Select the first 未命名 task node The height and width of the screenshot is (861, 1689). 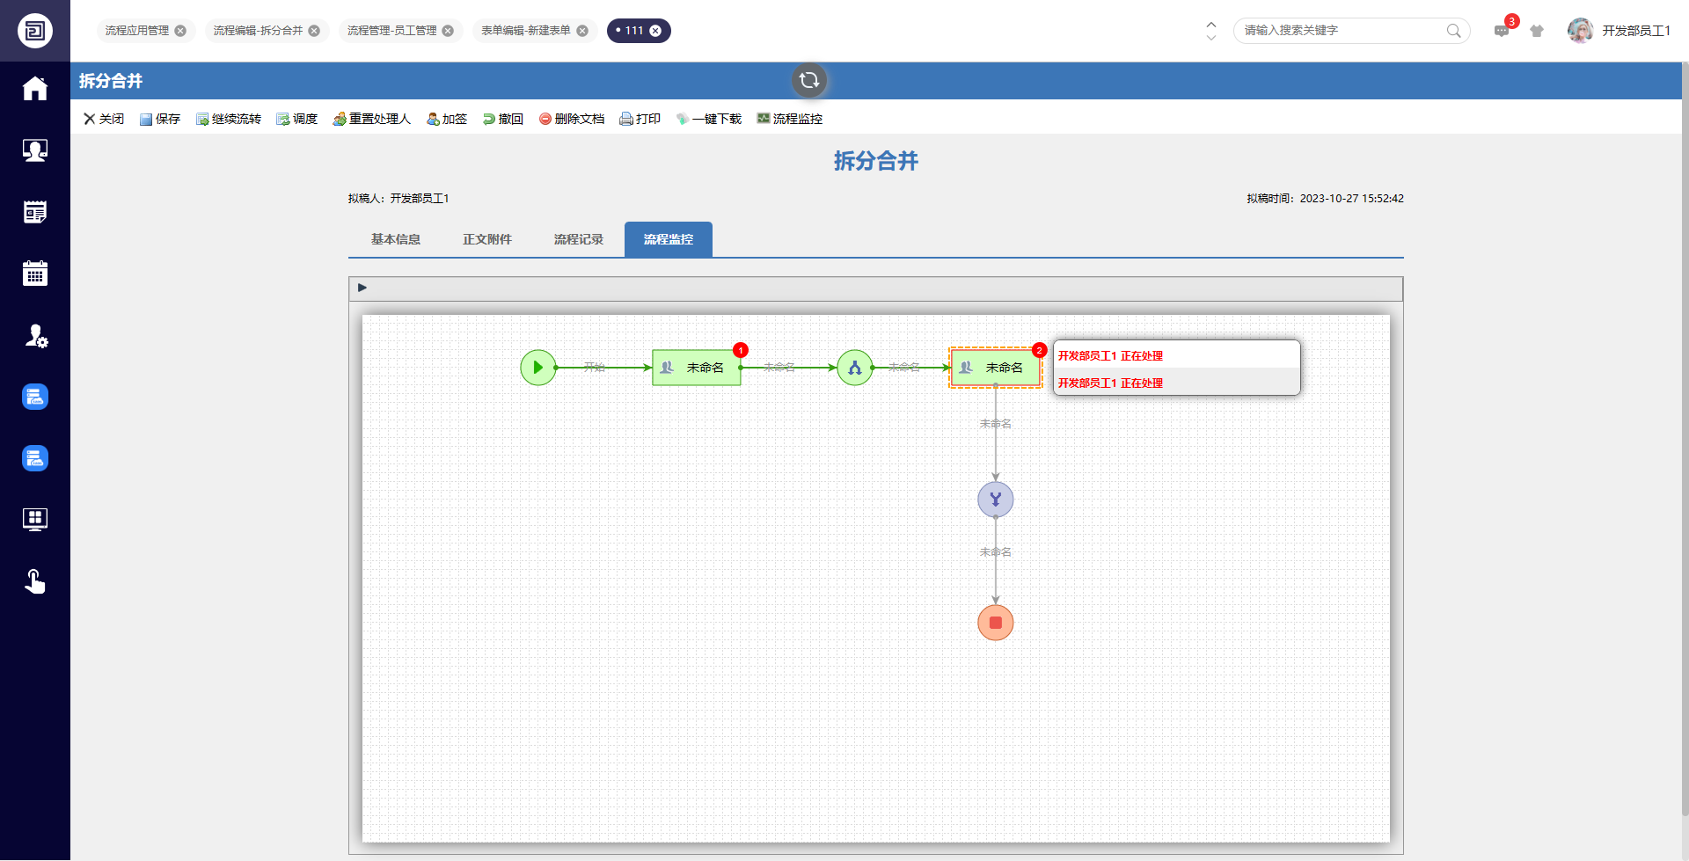click(x=697, y=368)
